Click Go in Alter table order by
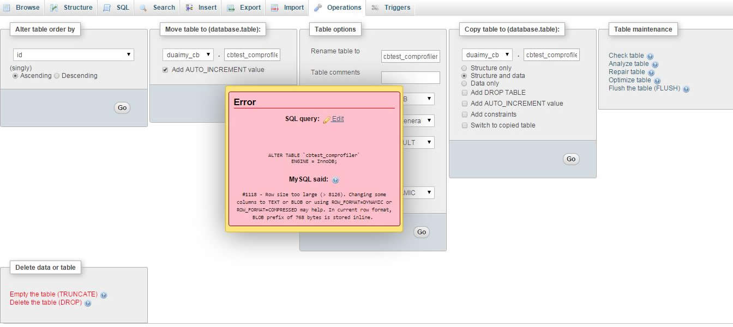 pos(122,108)
